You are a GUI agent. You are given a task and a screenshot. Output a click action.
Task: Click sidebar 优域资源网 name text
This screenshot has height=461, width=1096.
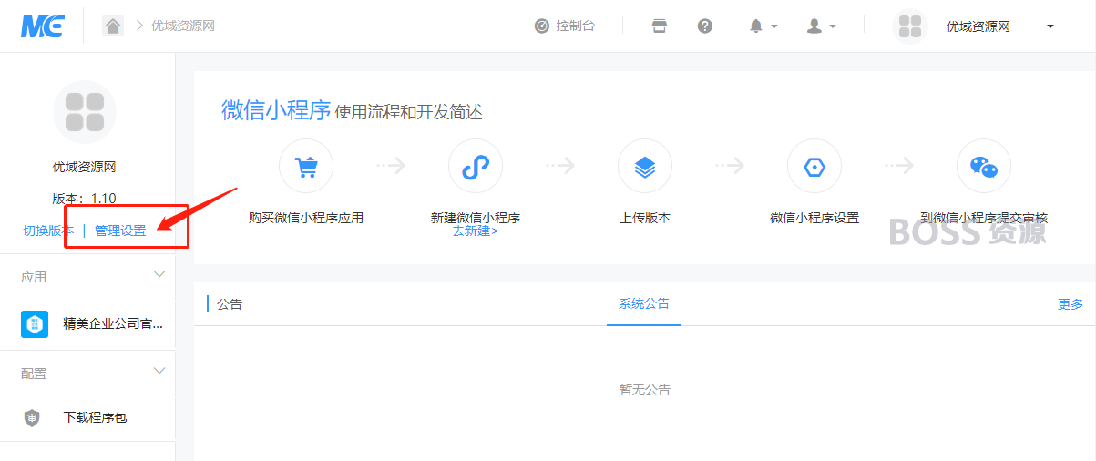tap(85, 168)
